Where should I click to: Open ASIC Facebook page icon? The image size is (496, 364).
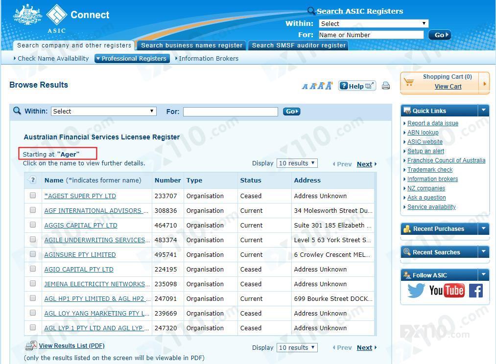(x=475, y=291)
